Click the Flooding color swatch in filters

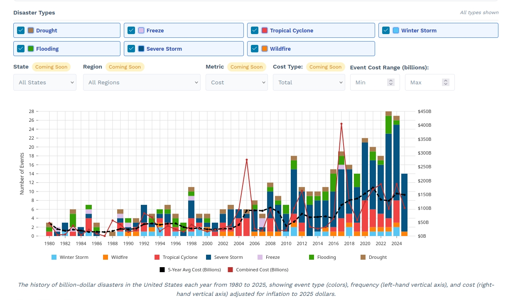coord(31,49)
